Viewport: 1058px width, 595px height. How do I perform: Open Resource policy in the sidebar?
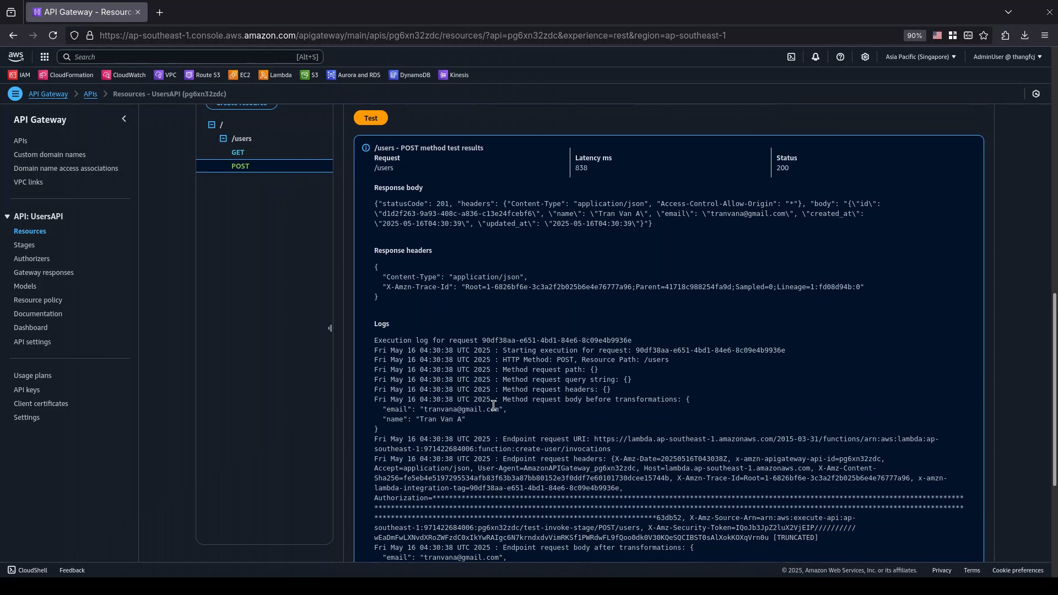coord(38,300)
